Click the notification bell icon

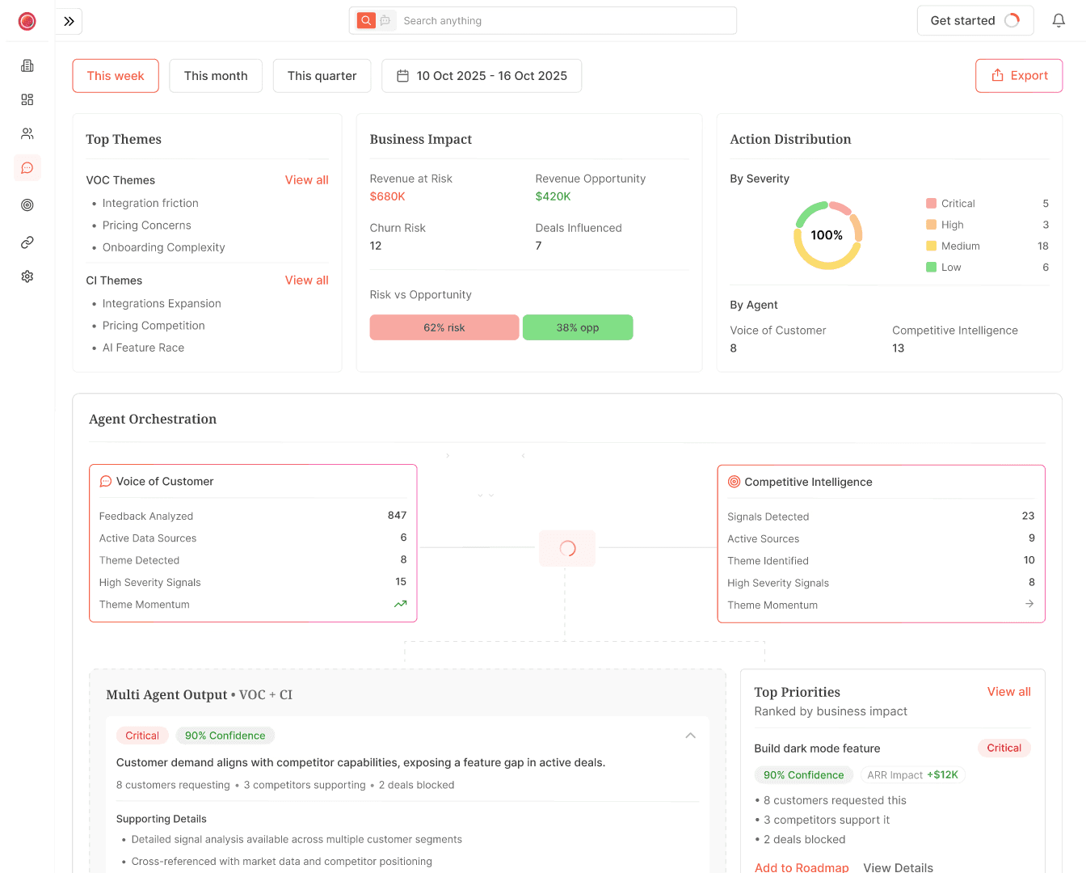[x=1059, y=19]
